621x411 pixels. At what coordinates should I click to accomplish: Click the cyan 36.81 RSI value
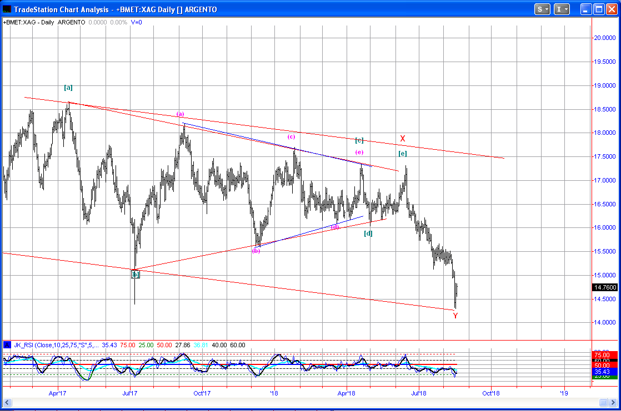[x=201, y=345]
